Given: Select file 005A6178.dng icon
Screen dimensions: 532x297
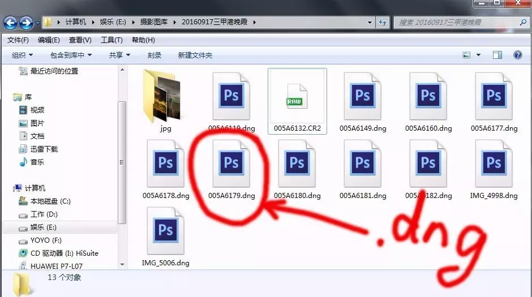Looking at the screenshot, I should (166, 163).
